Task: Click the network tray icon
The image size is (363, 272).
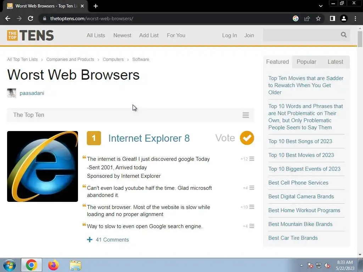Action: click(x=319, y=265)
